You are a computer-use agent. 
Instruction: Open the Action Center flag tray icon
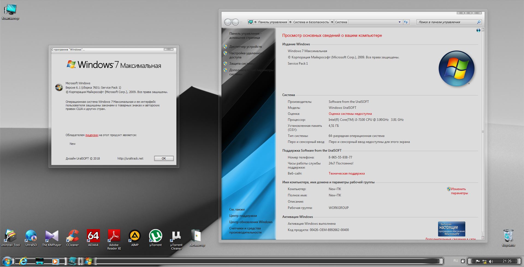click(x=478, y=261)
